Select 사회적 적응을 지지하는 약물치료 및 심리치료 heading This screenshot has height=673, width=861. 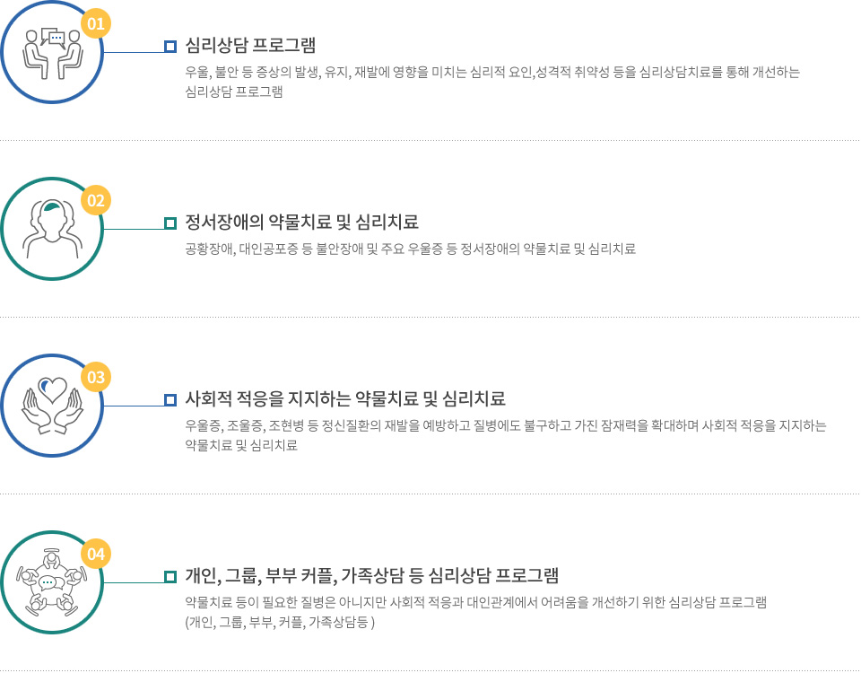click(345, 398)
